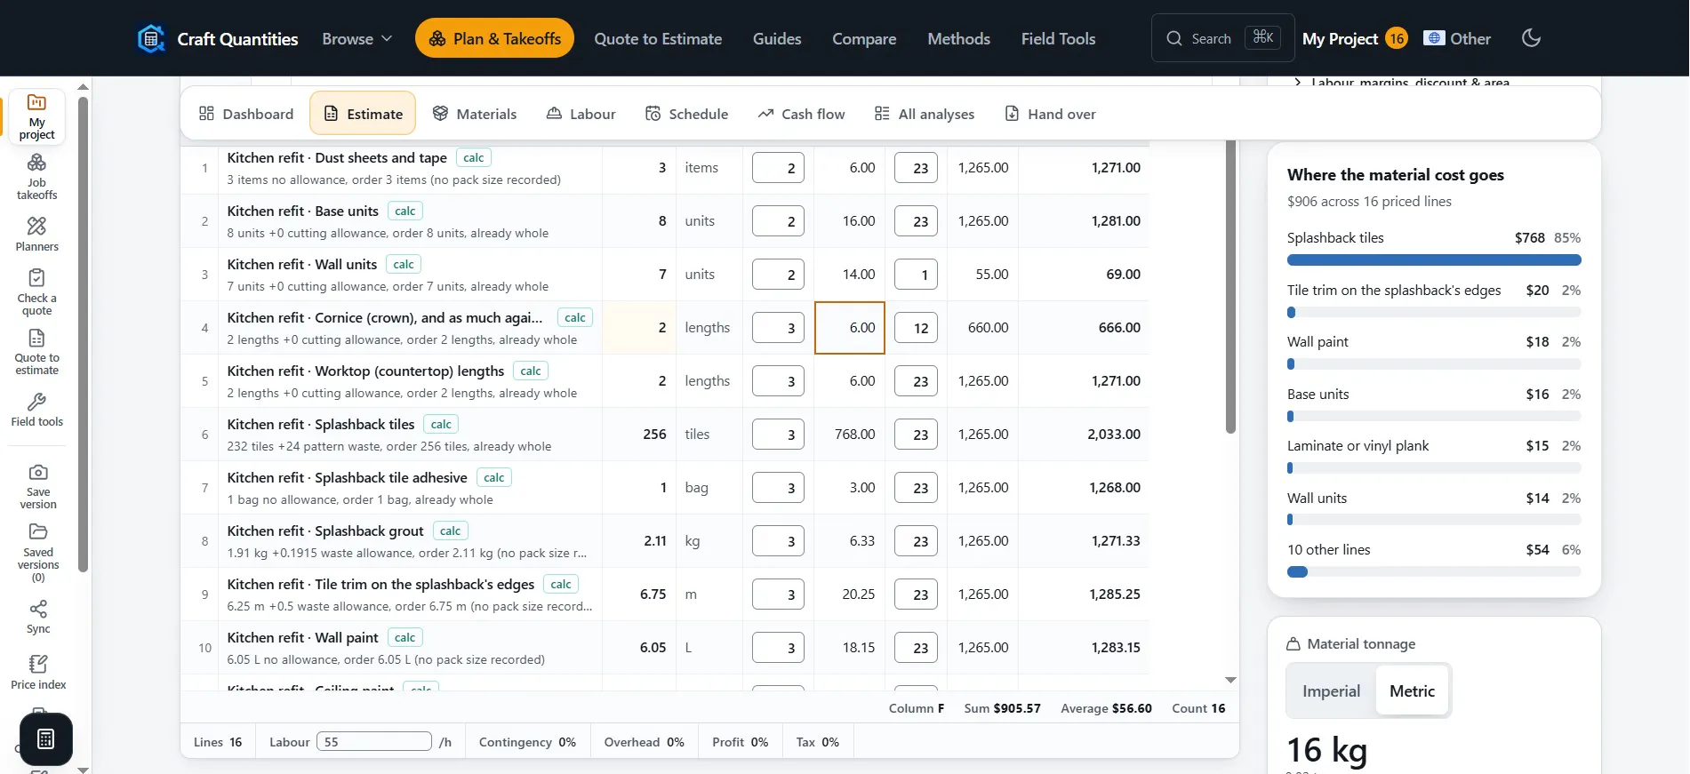This screenshot has height=774, width=1690.
Task: Open calc for Wall paint
Action: tap(404, 637)
